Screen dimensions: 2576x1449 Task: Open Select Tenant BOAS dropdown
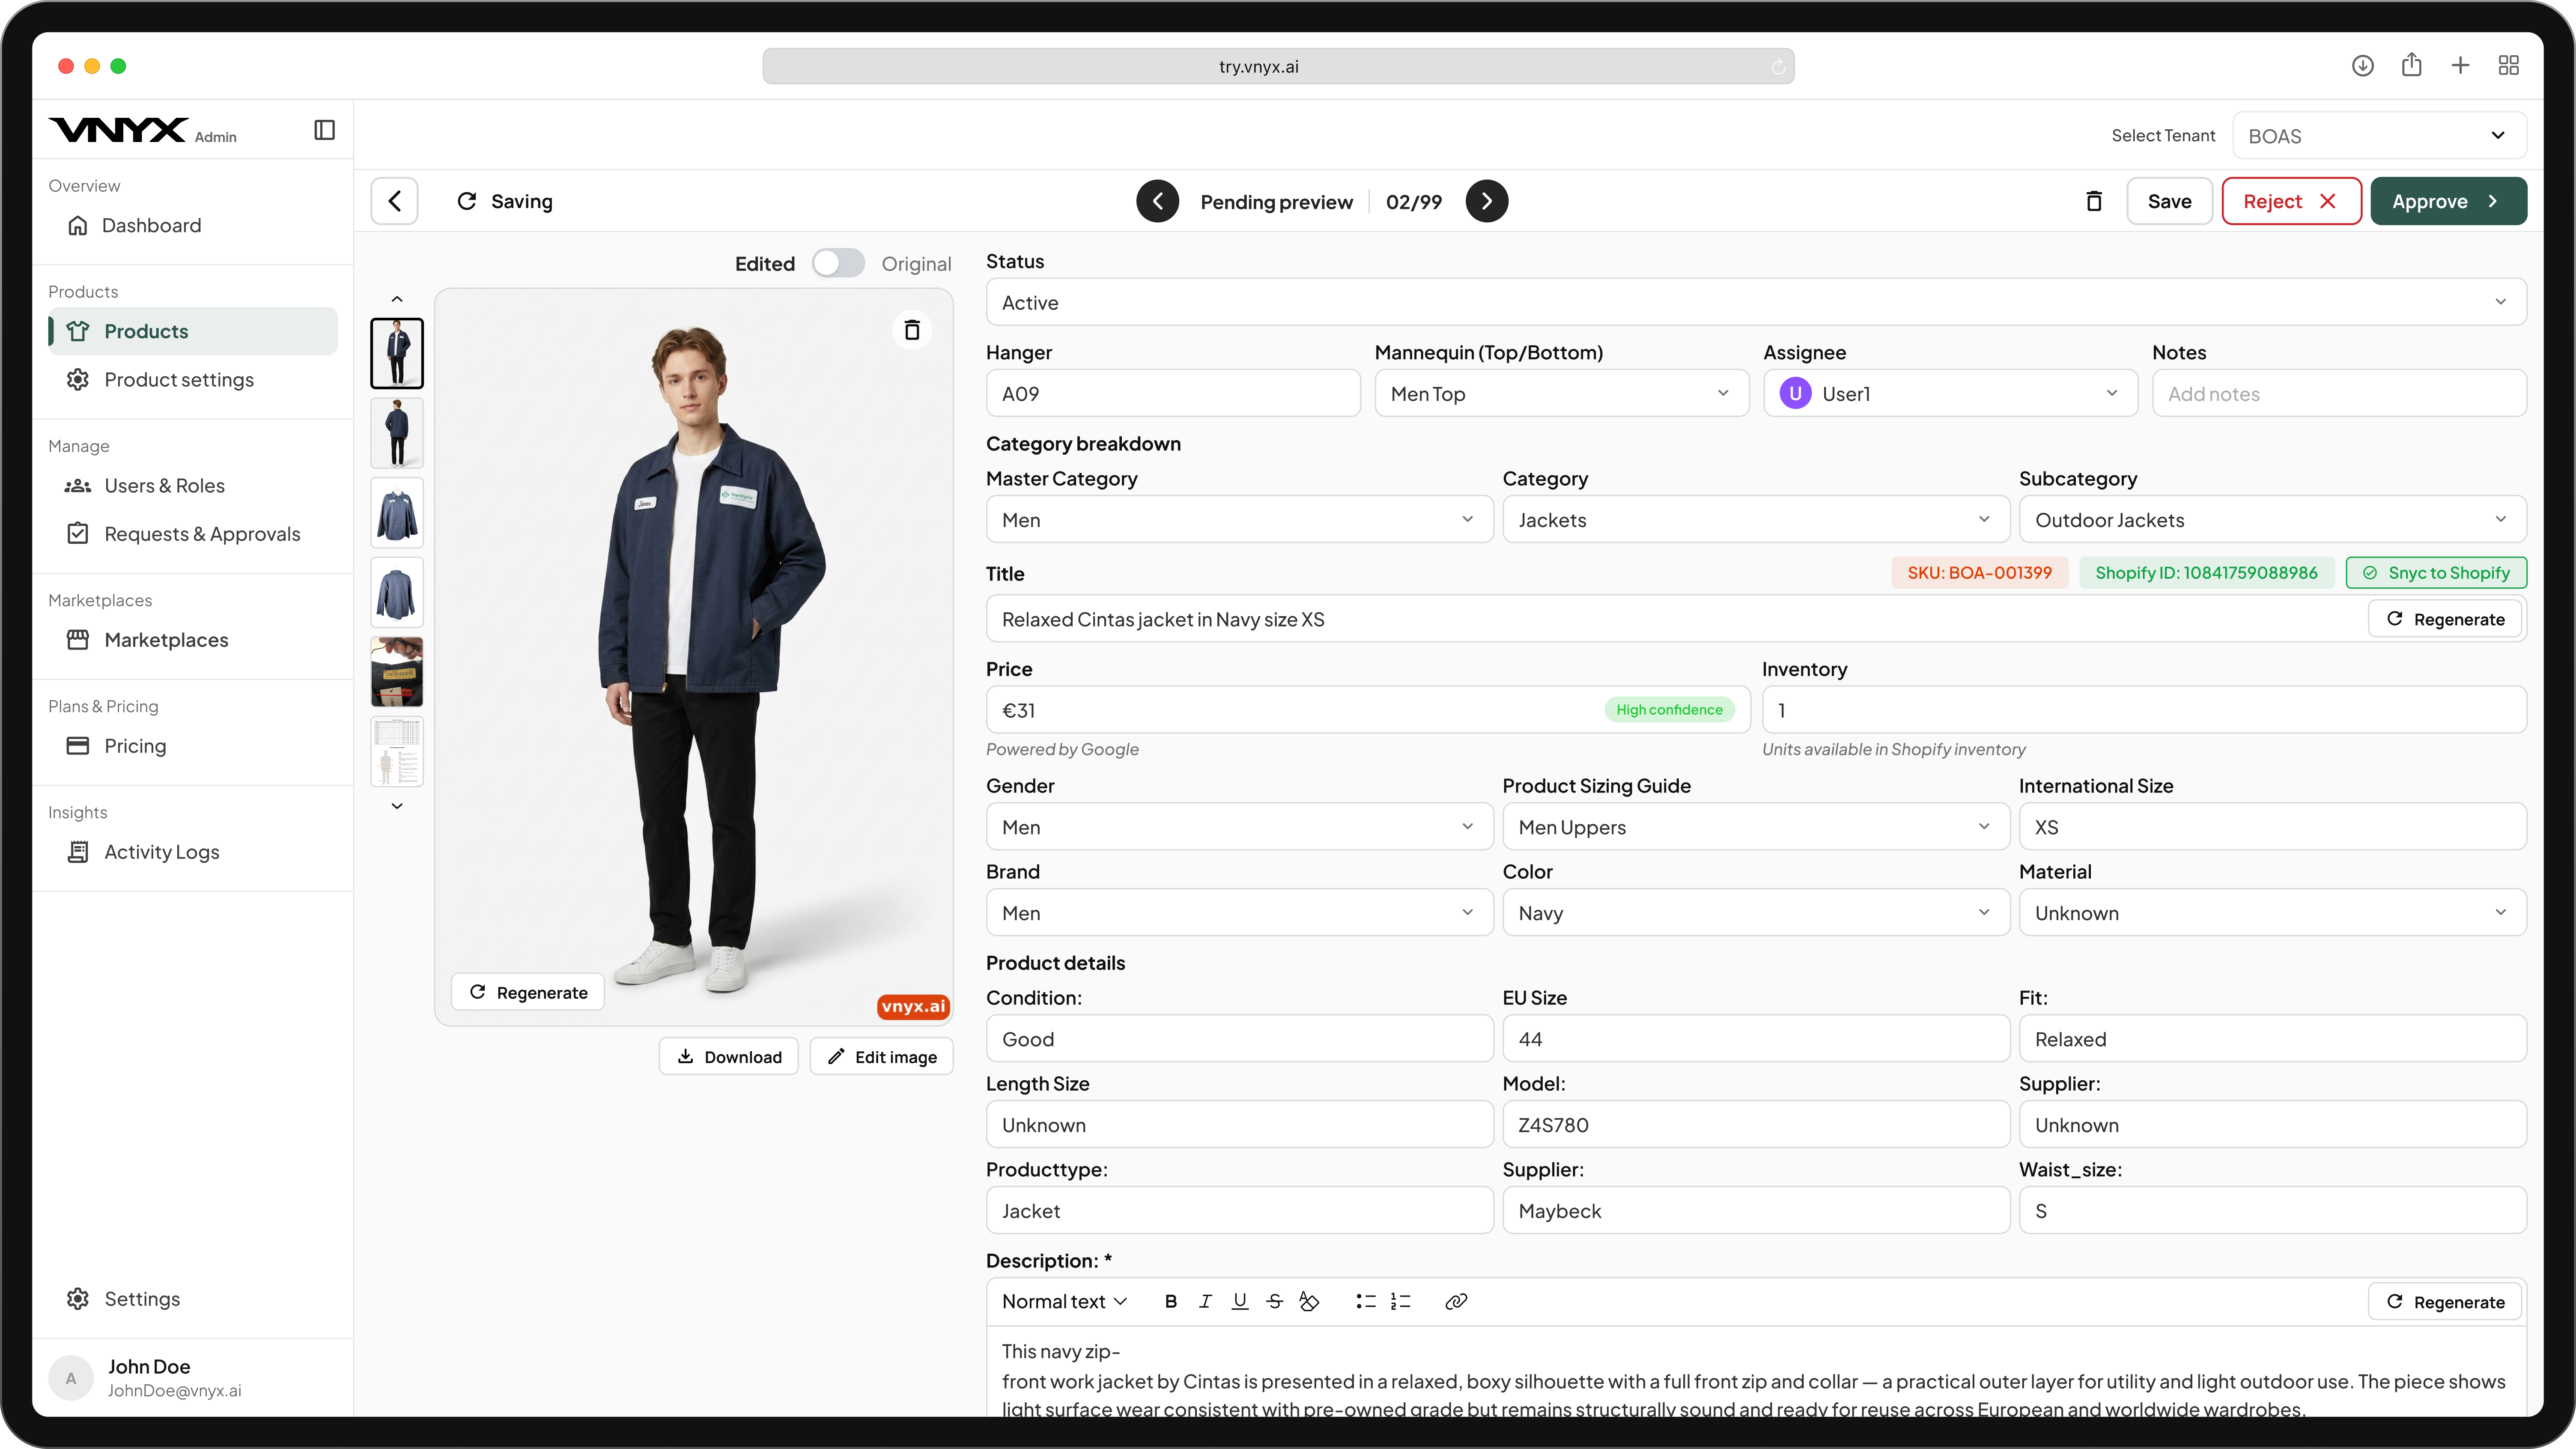point(2379,136)
